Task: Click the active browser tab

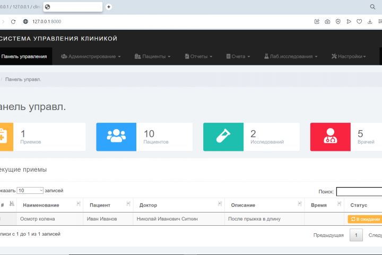Action: tap(73, 7)
